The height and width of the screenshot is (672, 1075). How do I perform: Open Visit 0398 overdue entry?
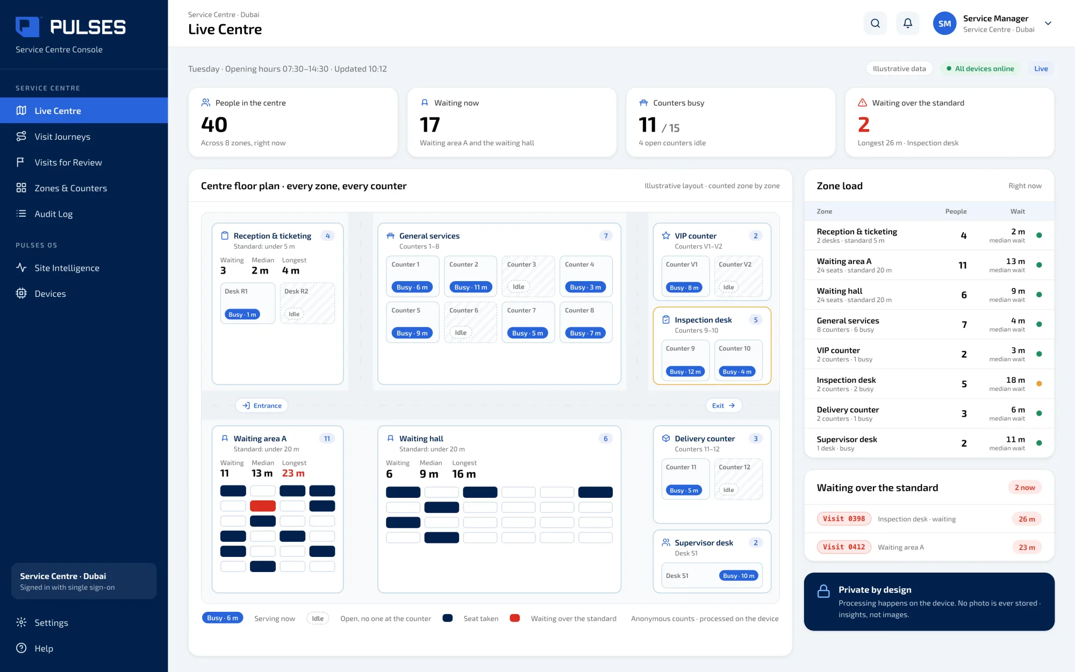(929, 519)
